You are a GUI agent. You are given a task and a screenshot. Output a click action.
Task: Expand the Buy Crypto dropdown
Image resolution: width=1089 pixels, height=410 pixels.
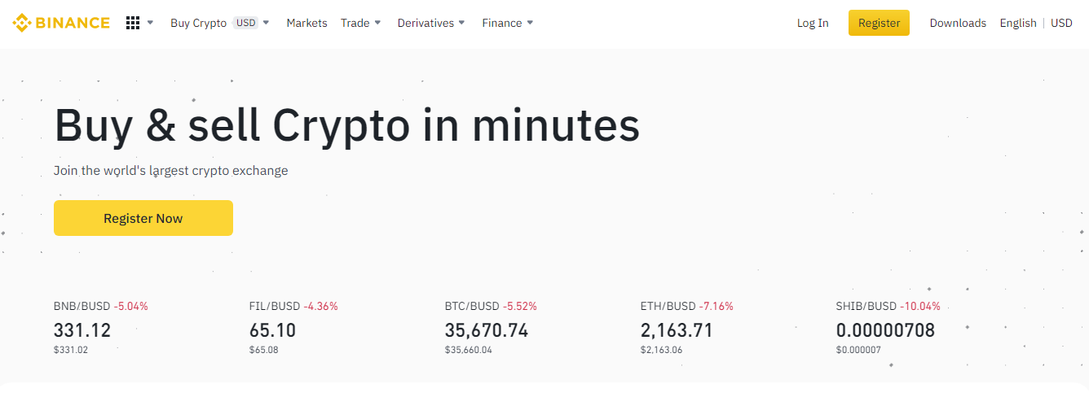coord(198,23)
